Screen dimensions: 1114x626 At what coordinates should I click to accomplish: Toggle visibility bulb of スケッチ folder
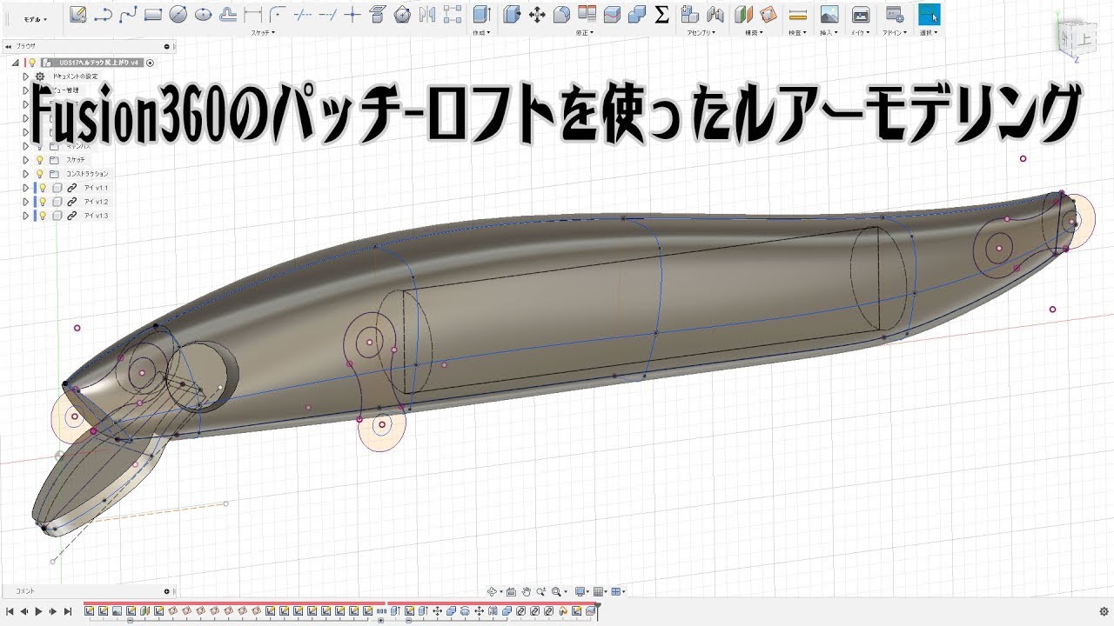coord(39,160)
